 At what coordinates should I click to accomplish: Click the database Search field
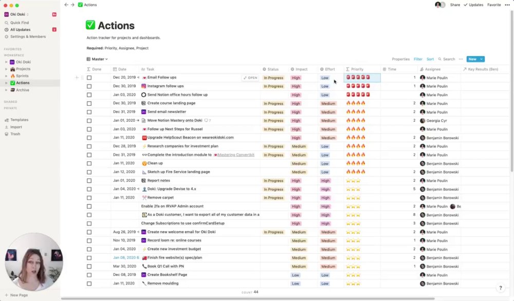(x=447, y=59)
